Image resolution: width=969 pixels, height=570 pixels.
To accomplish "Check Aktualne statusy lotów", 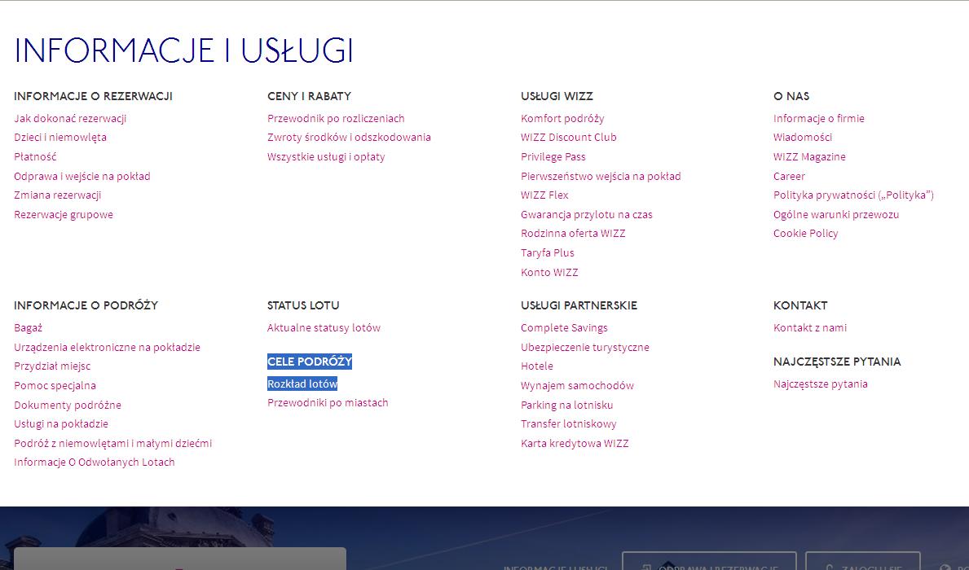I will tap(324, 328).
